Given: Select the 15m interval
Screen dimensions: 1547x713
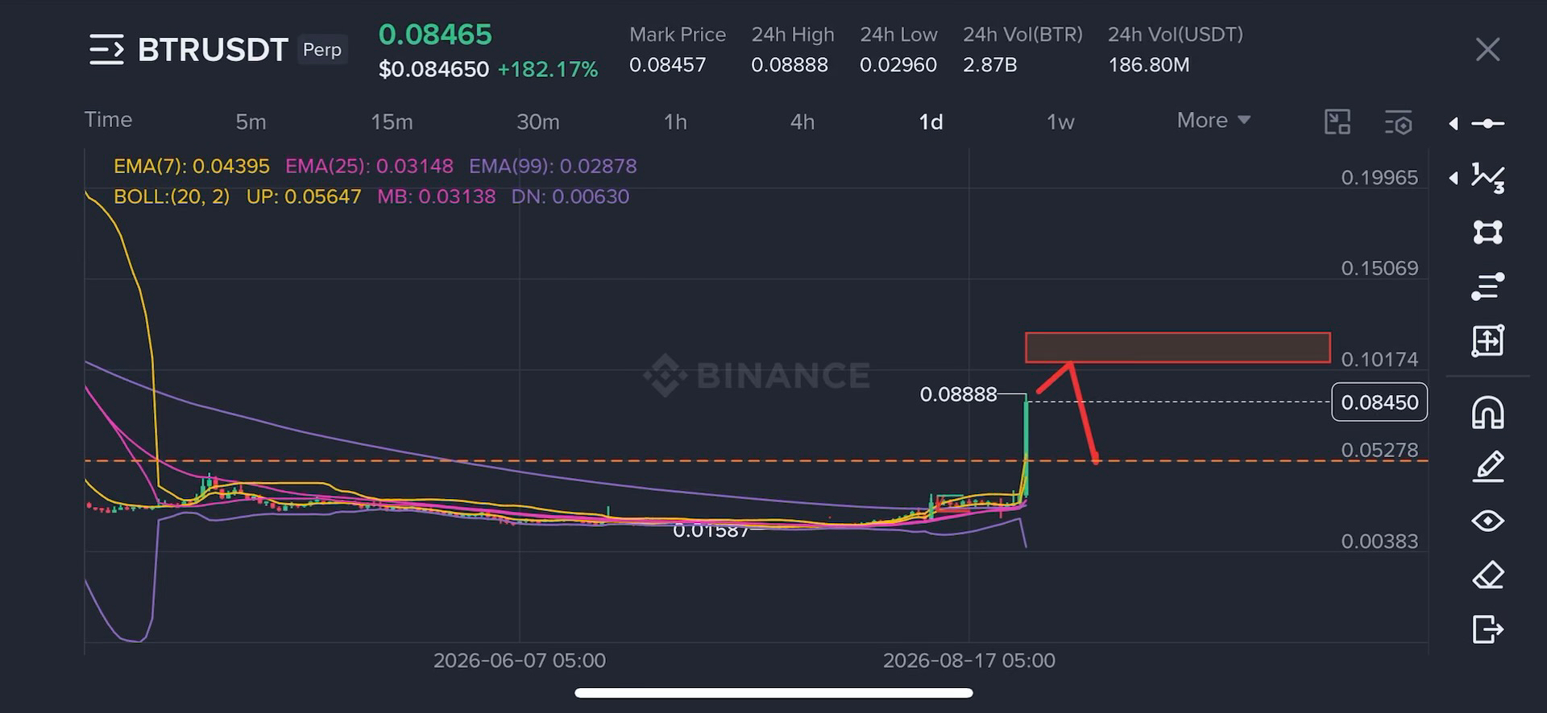Looking at the screenshot, I should 392,122.
